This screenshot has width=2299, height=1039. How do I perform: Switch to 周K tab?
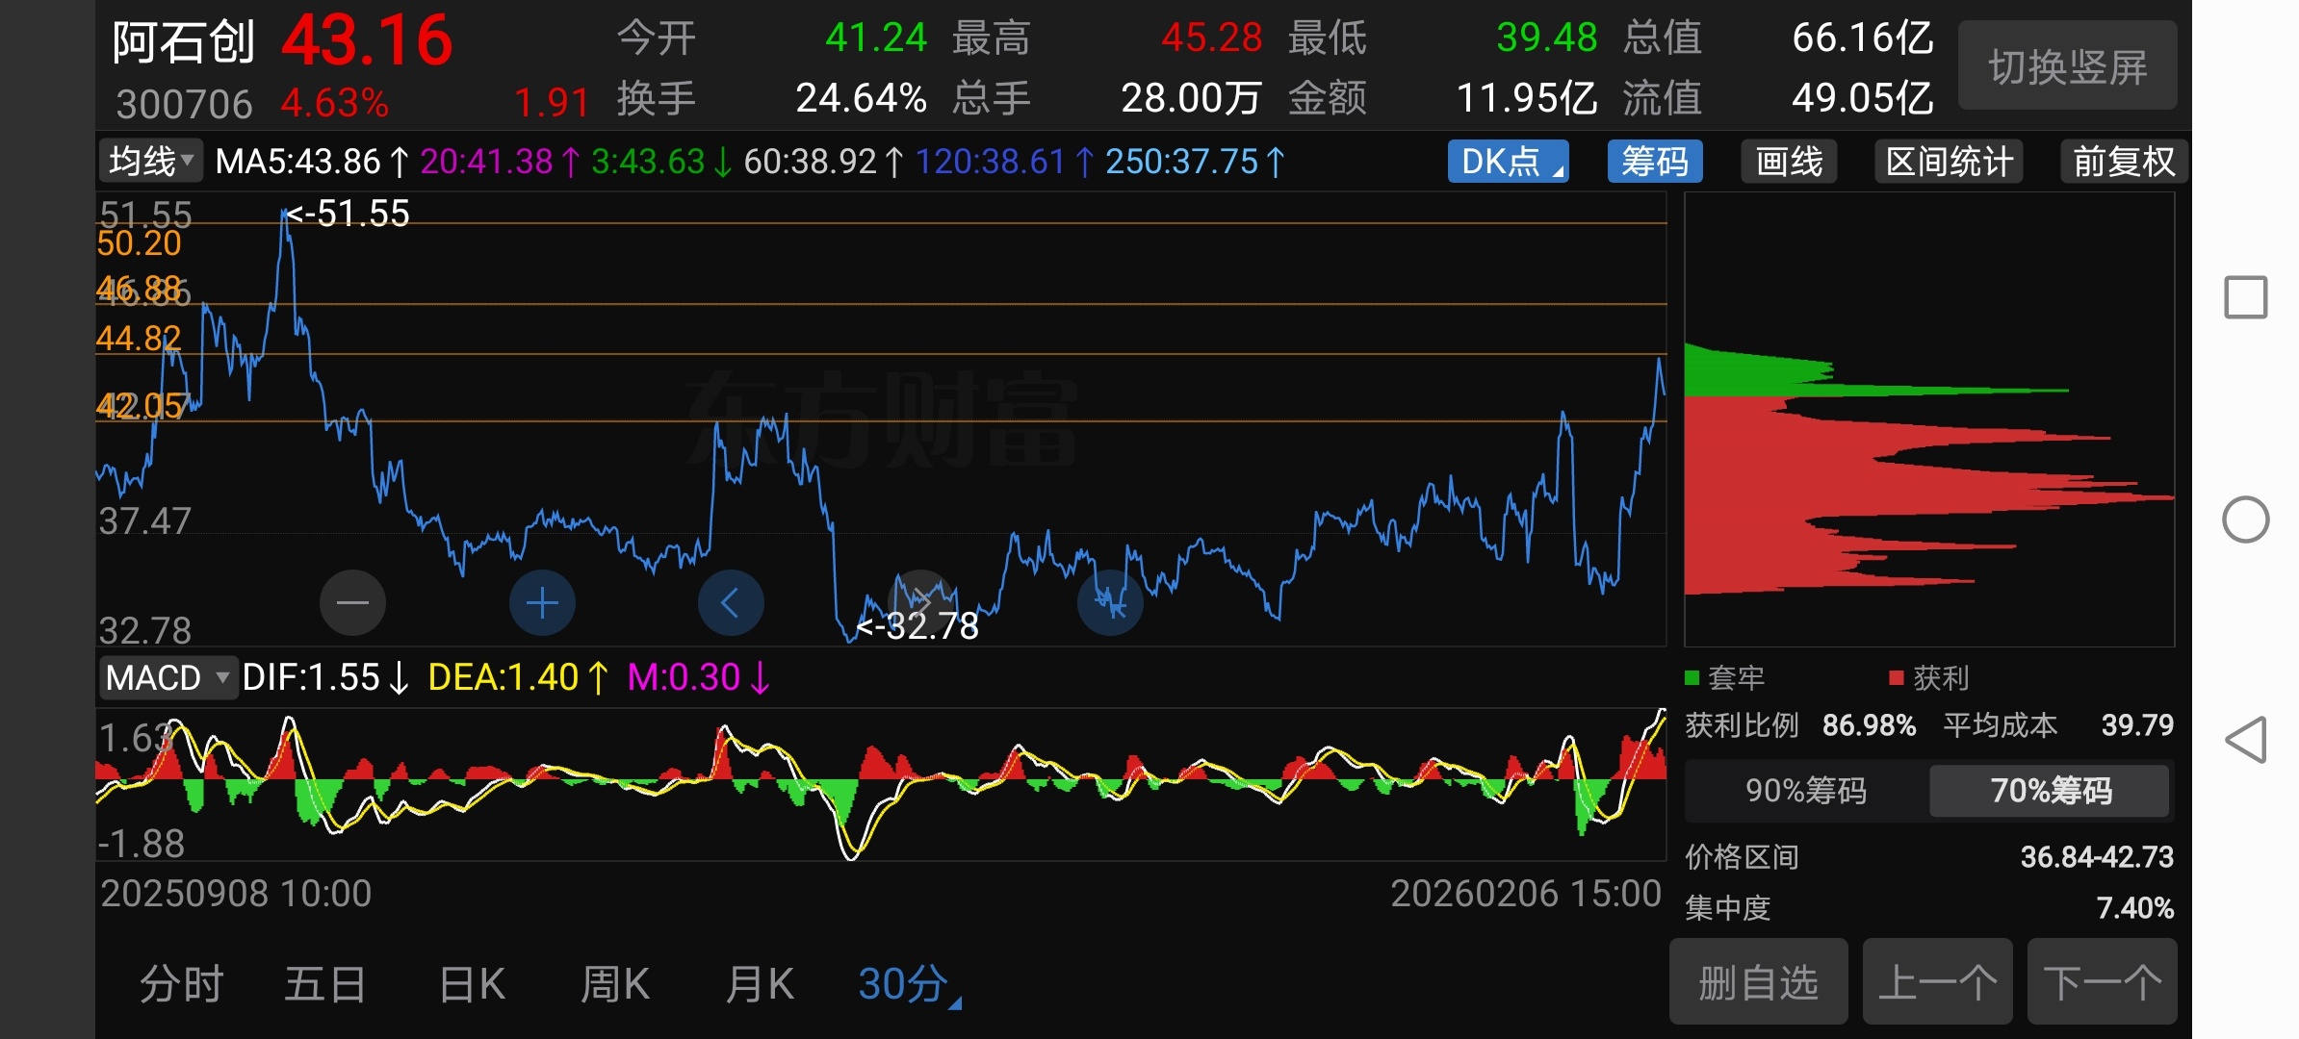[614, 984]
